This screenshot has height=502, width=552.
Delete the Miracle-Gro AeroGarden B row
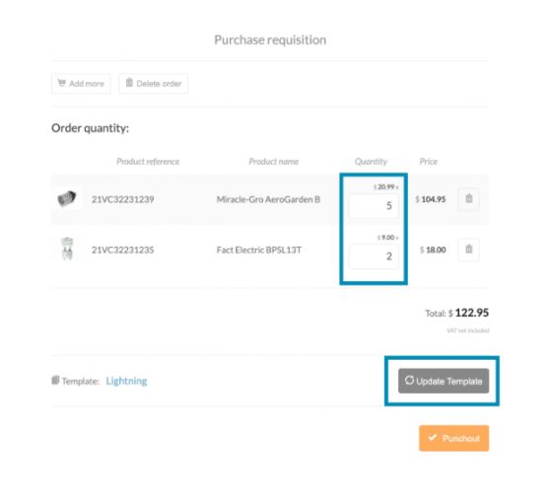(468, 198)
